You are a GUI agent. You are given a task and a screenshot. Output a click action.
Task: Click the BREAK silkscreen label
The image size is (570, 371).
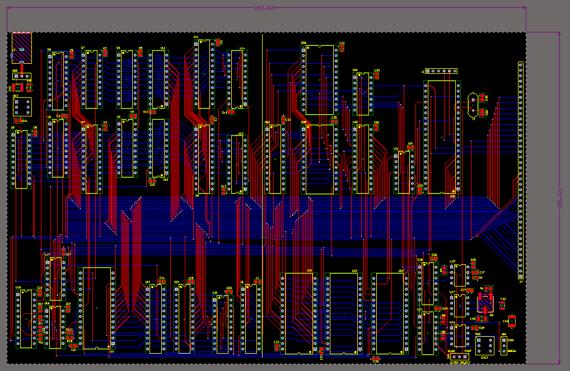512,351
